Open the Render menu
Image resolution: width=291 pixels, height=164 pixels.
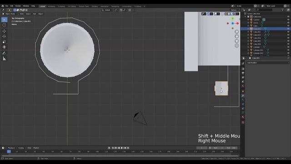18,6
